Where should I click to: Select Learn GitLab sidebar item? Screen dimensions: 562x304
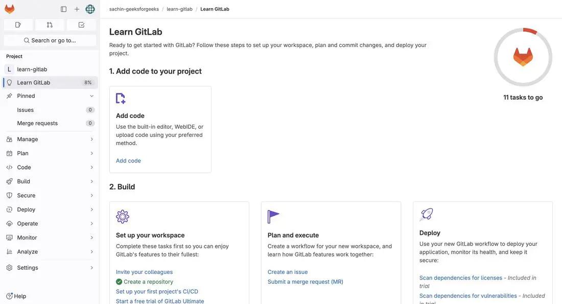coord(34,83)
